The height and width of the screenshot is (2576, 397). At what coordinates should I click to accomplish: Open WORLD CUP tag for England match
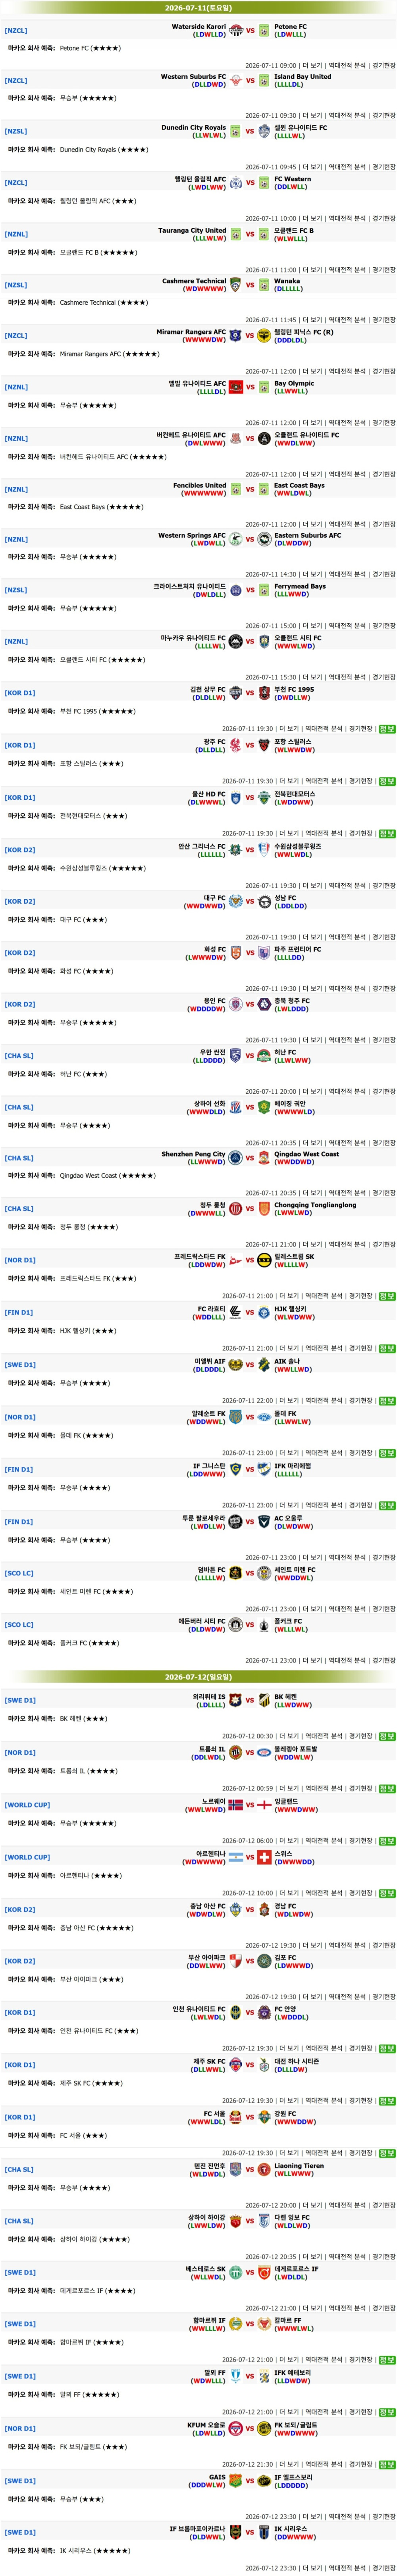[27, 1805]
